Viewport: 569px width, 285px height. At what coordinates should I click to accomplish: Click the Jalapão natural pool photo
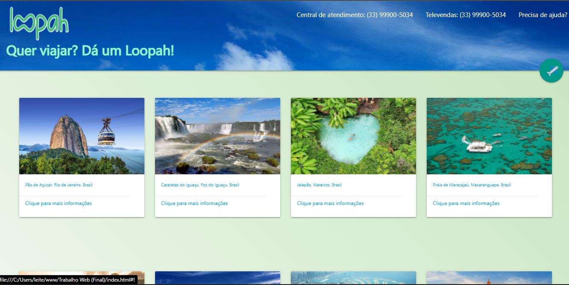pos(353,135)
